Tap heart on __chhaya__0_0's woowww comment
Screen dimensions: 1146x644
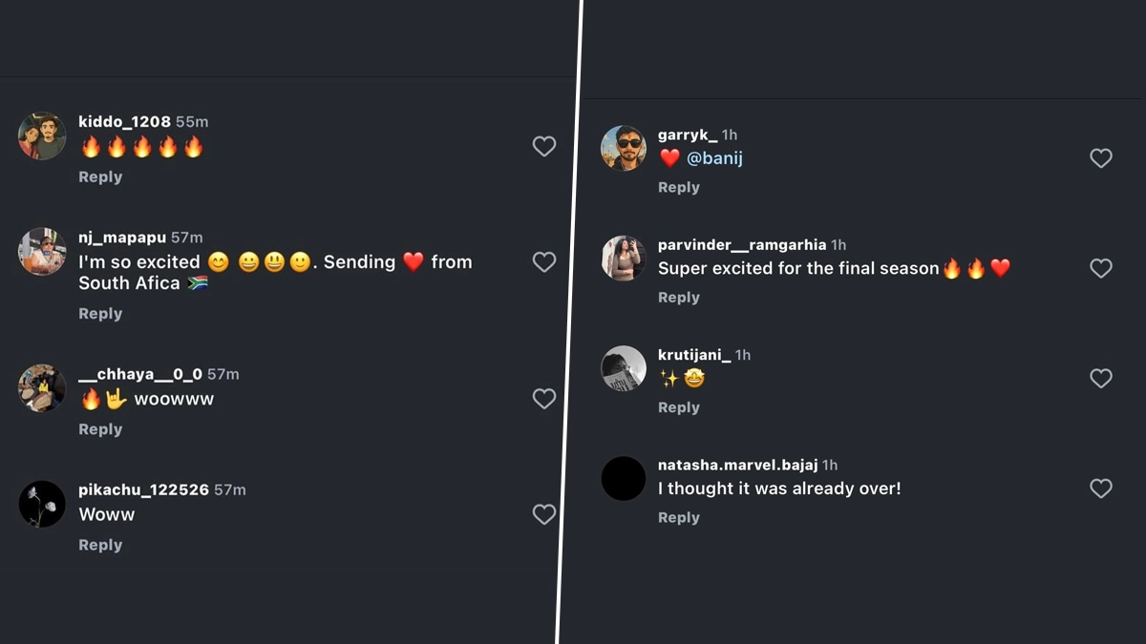click(543, 399)
